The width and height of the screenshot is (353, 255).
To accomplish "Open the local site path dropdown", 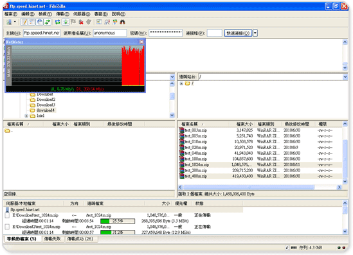I will pyautogui.click(x=172, y=77).
